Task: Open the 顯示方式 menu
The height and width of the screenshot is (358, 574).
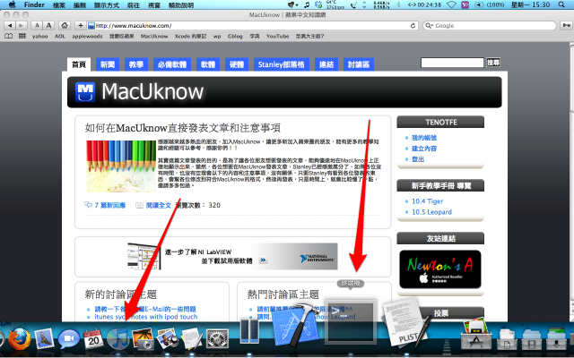Action: (x=107, y=5)
